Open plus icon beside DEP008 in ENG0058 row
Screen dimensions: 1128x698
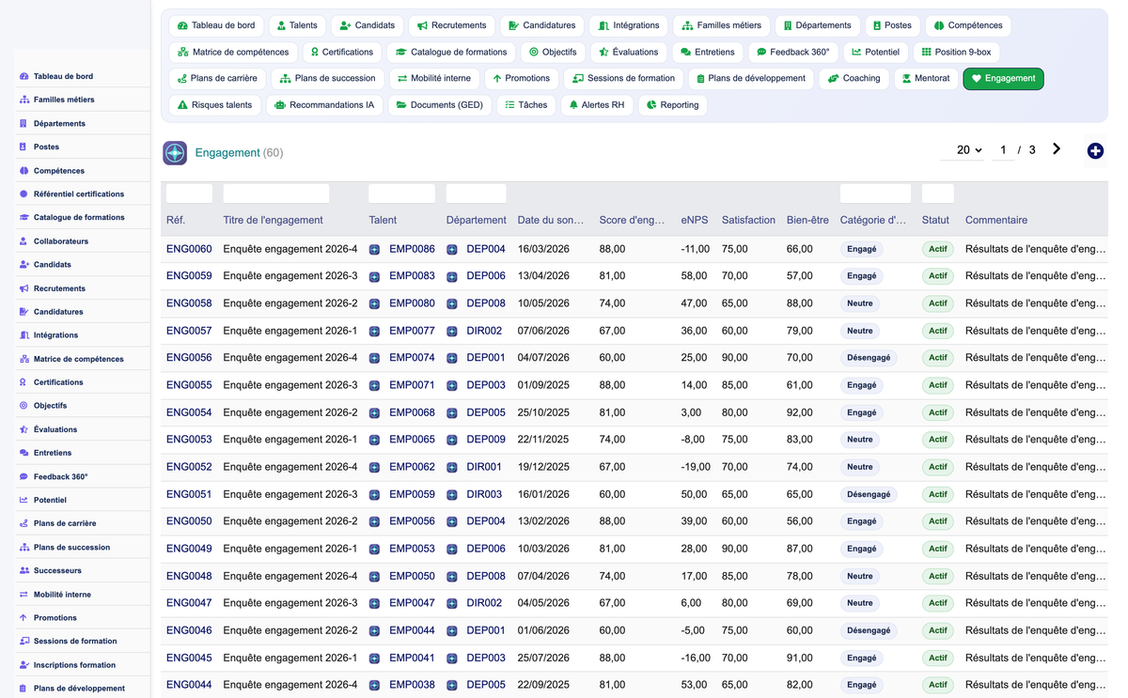click(452, 304)
